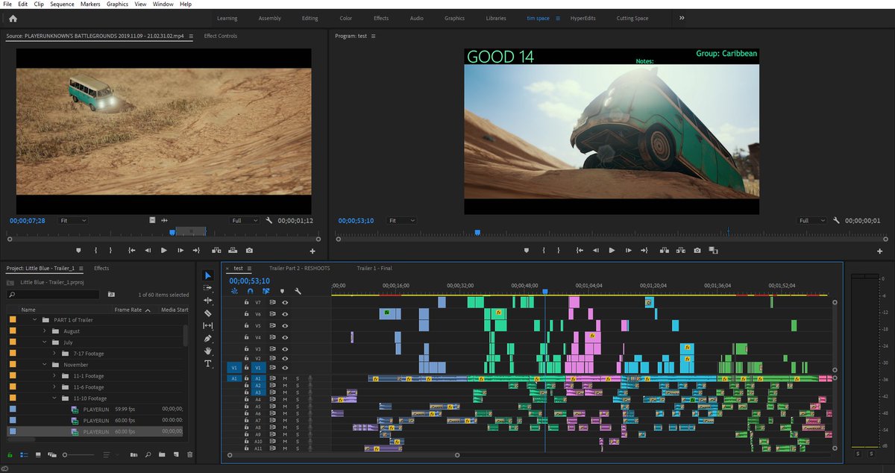Click Export Frame camera in Program monitor

697,251
